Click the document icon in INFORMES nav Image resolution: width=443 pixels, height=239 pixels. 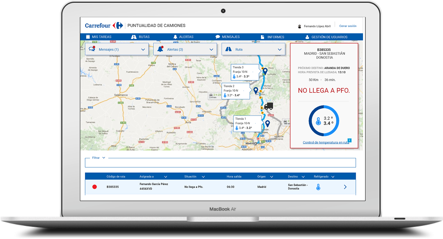[x=263, y=37]
